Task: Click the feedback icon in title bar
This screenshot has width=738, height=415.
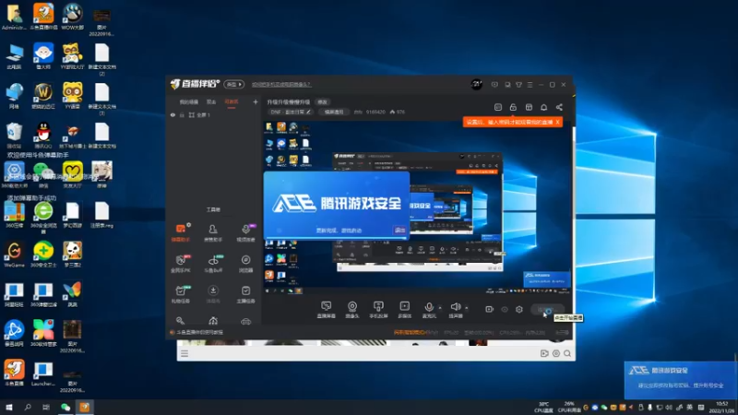Action: point(494,85)
